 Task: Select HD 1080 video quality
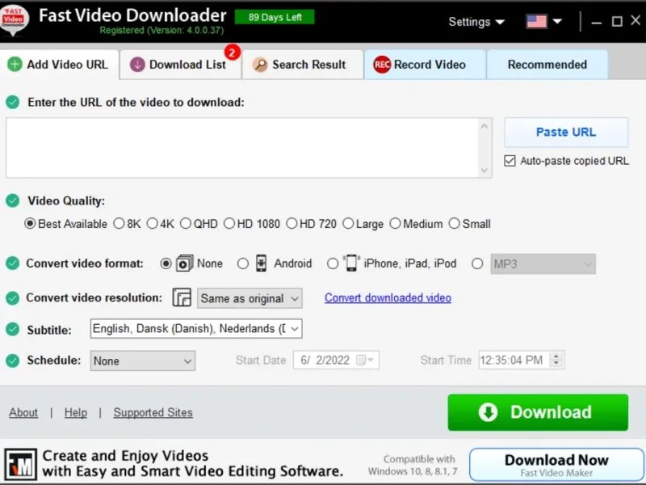point(229,224)
